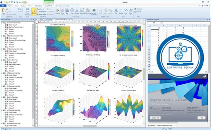The width and height of the screenshot is (211, 130).
Task: Collapse the XY Contour Function Map node
Action: tap(2, 49)
